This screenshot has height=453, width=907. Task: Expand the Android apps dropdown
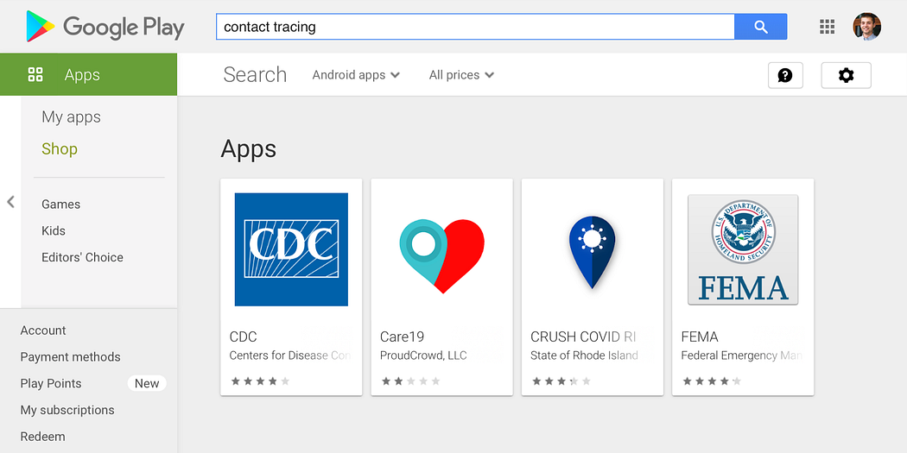(x=356, y=75)
